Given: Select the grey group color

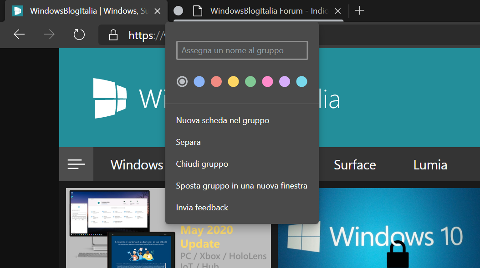Looking at the screenshot, I should pyautogui.click(x=182, y=81).
